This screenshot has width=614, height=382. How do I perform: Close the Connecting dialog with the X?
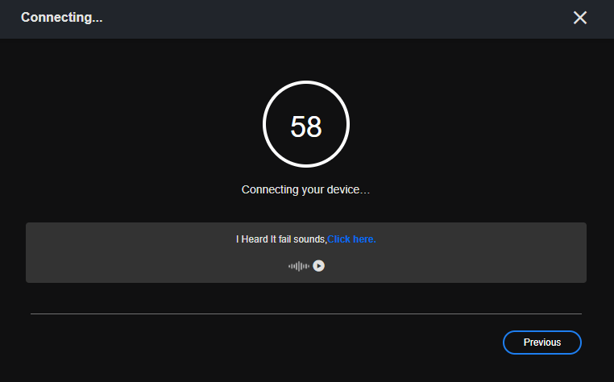580,18
